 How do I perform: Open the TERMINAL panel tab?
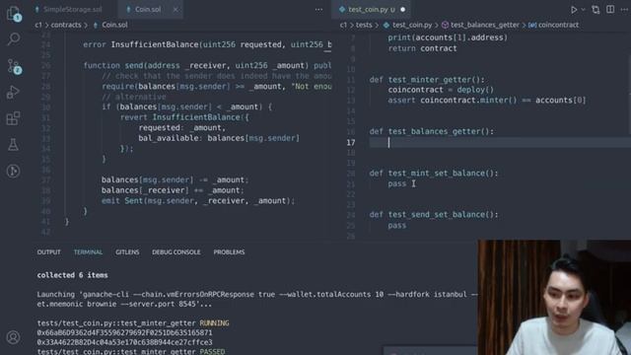[x=88, y=252]
